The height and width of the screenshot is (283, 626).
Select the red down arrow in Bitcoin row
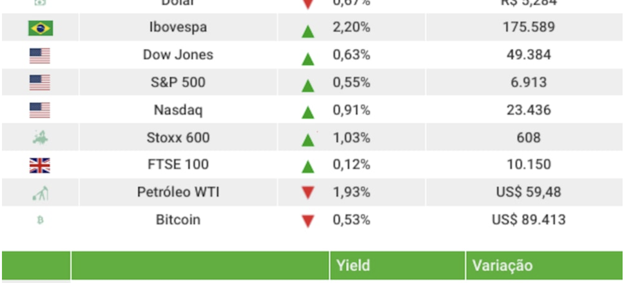coord(308,221)
